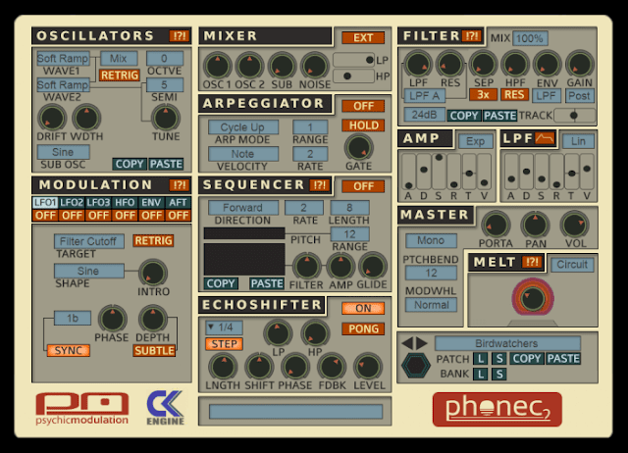Toggle the modulation SYNC button
The width and height of the screenshot is (628, 453).
(68, 351)
